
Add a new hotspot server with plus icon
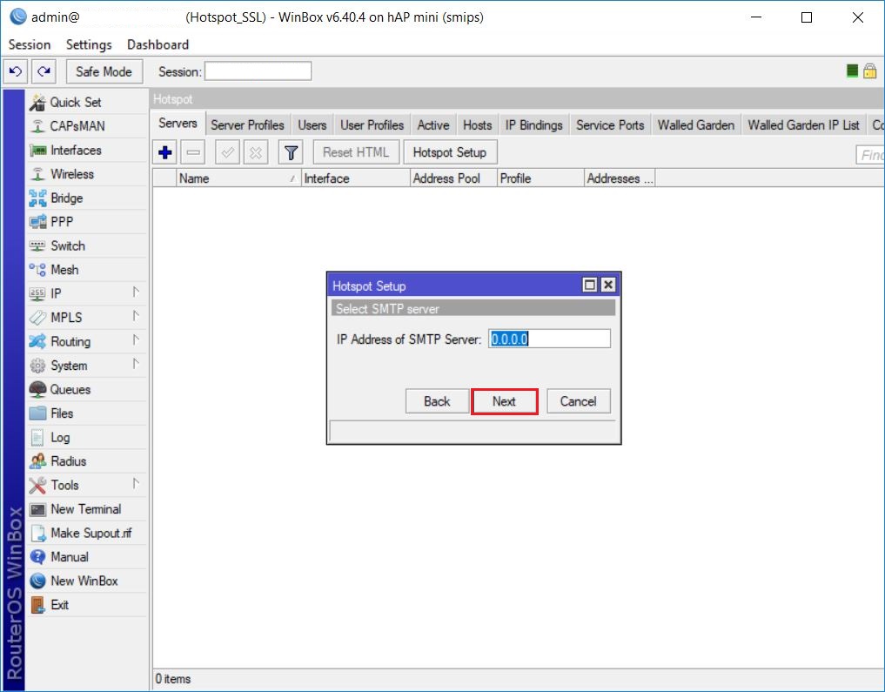tap(165, 152)
